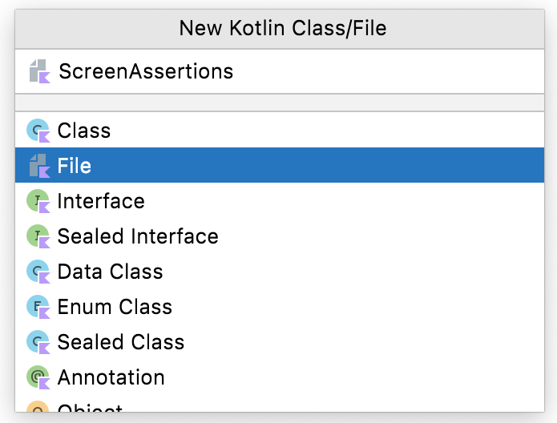Choose the File option

(75, 166)
